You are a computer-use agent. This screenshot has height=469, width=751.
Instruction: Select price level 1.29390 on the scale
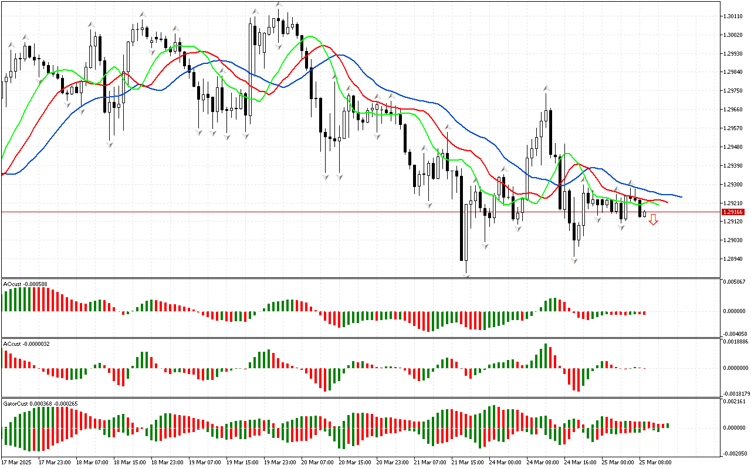click(733, 166)
